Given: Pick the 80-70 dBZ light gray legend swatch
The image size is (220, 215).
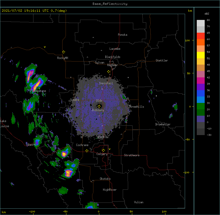Looking at the screenshot, I should pos(201,23).
